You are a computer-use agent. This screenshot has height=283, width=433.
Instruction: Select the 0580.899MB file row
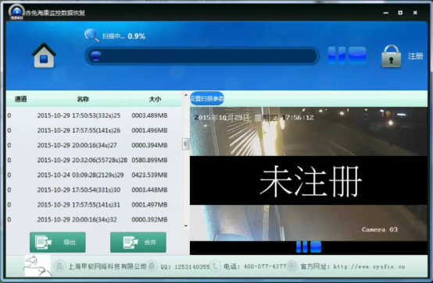[94, 160]
